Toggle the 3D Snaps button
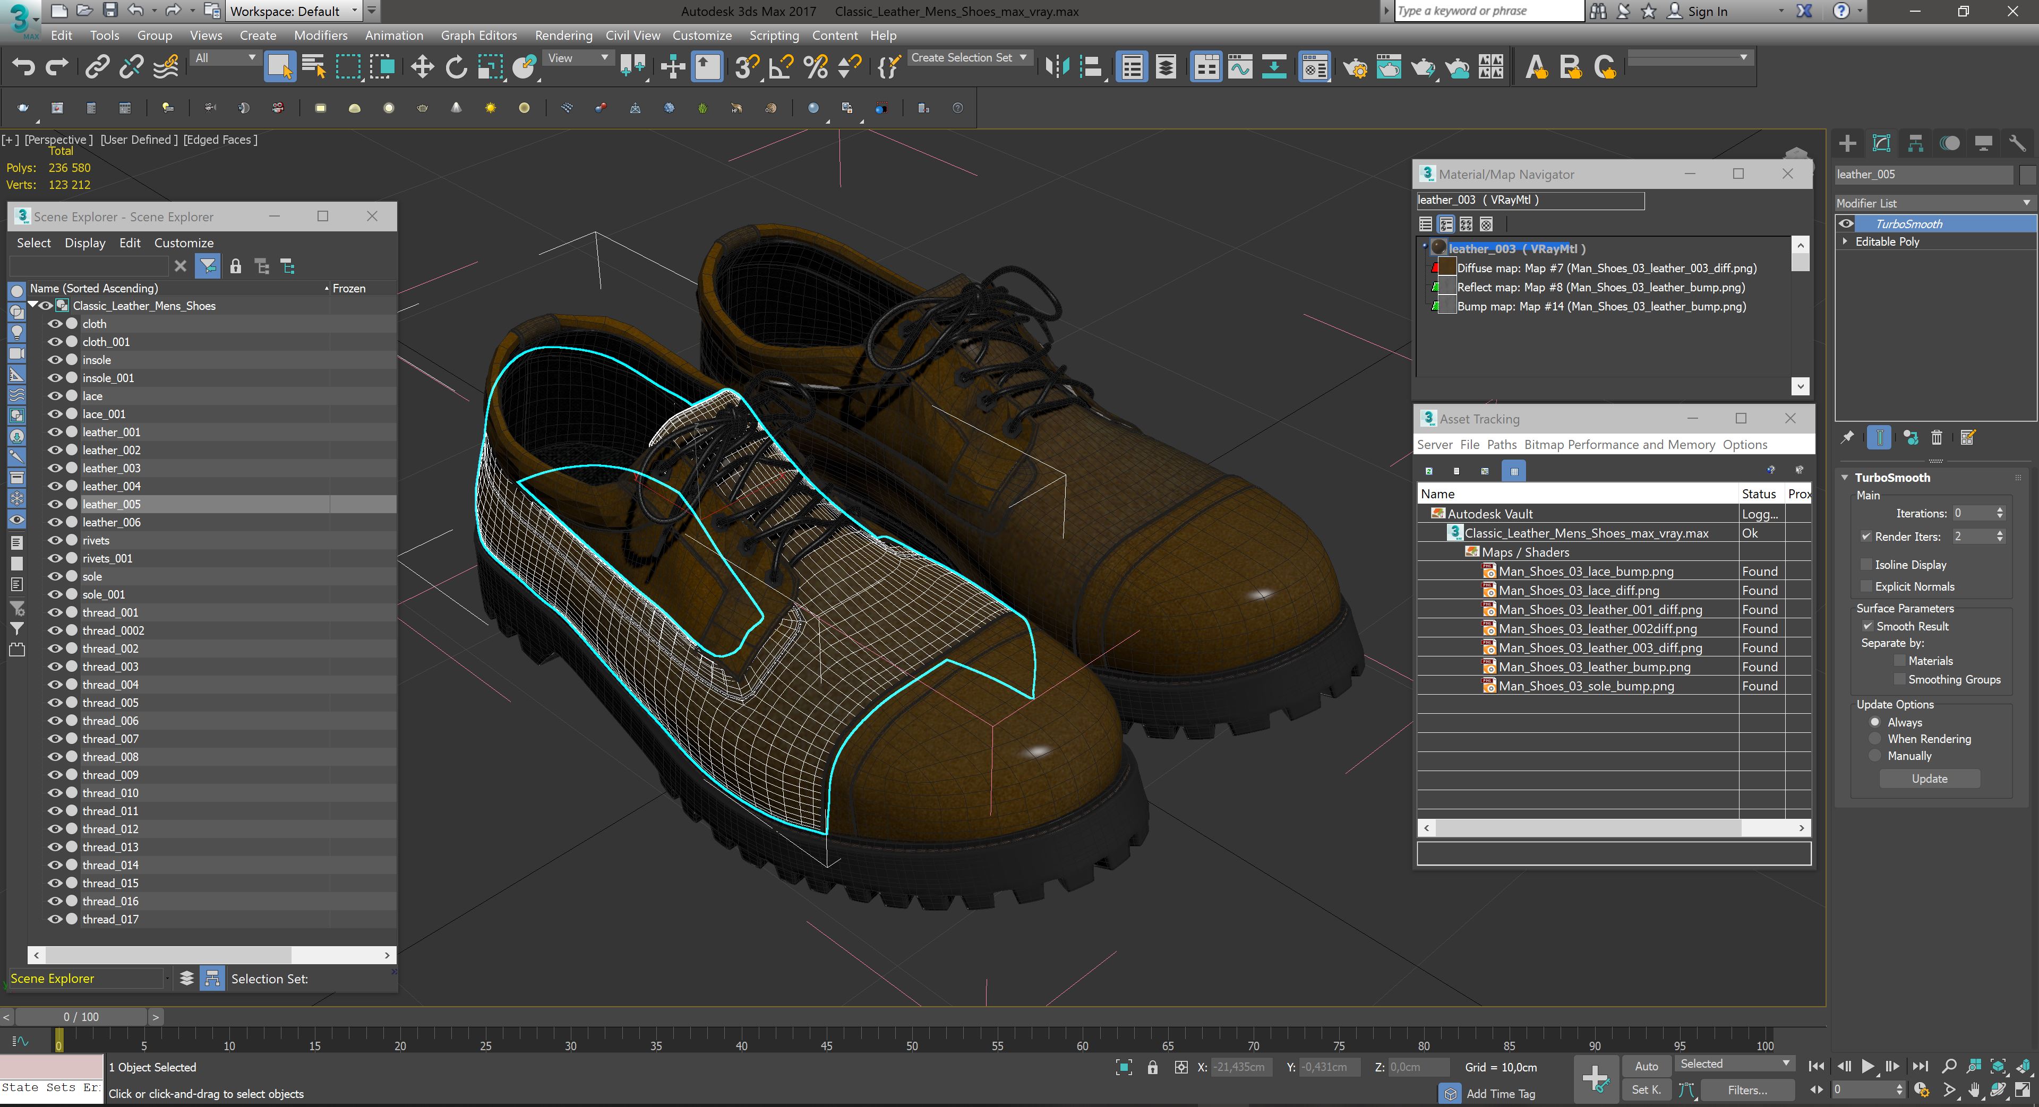This screenshot has width=2039, height=1107. pos(746,67)
